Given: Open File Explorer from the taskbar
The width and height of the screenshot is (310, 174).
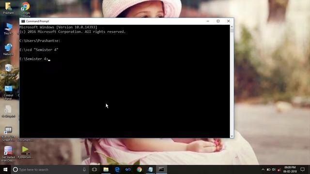Looking at the screenshot, I should (x=106, y=170).
